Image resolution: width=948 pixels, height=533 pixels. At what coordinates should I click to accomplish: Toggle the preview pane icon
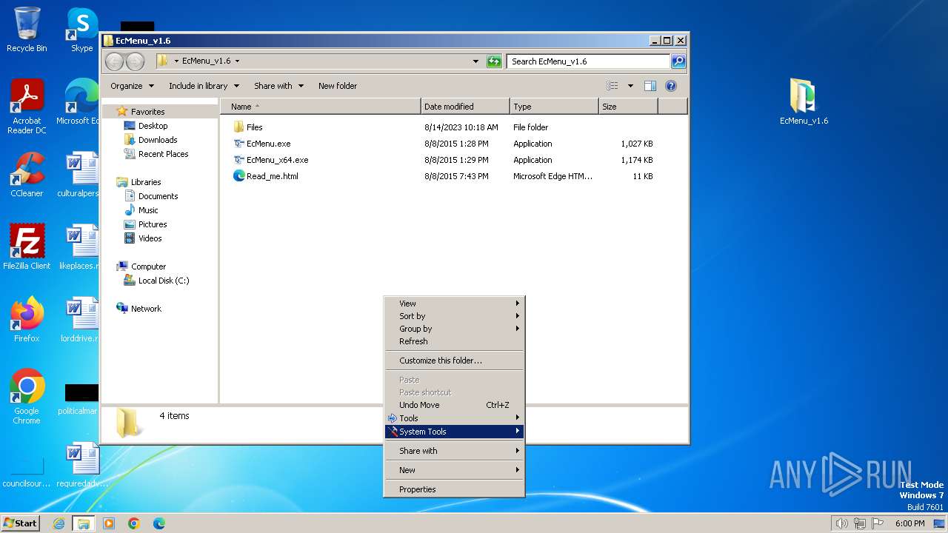point(650,86)
